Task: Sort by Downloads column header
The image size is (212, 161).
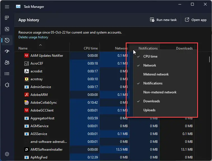Action: pos(184,48)
